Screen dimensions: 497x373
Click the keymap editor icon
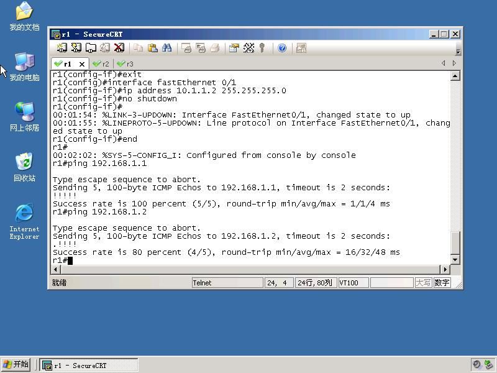[248, 48]
